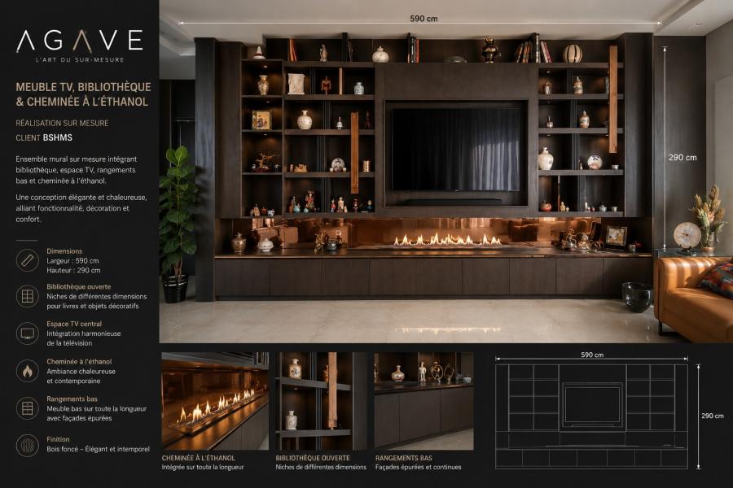733x488 pixels.
Task: Open the low storage cabinets thumbnail
Action: click(x=424, y=401)
